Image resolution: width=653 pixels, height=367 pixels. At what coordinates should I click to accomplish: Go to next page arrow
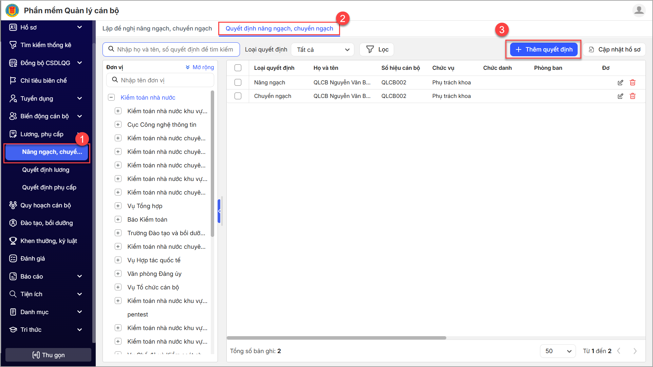[x=635, y=351]
